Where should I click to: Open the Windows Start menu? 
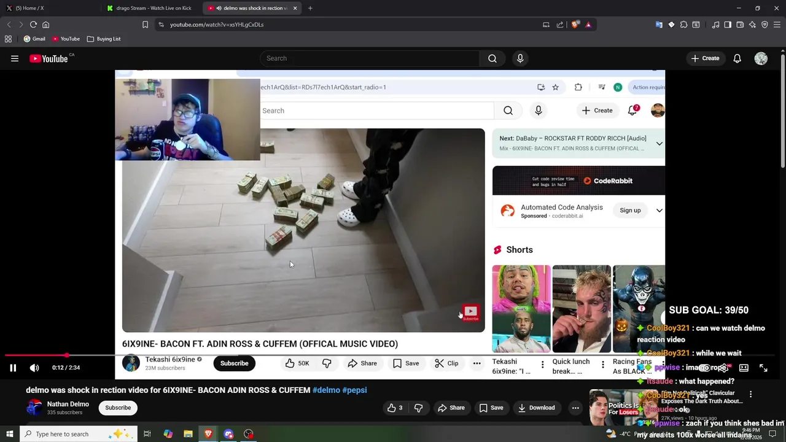9,434
